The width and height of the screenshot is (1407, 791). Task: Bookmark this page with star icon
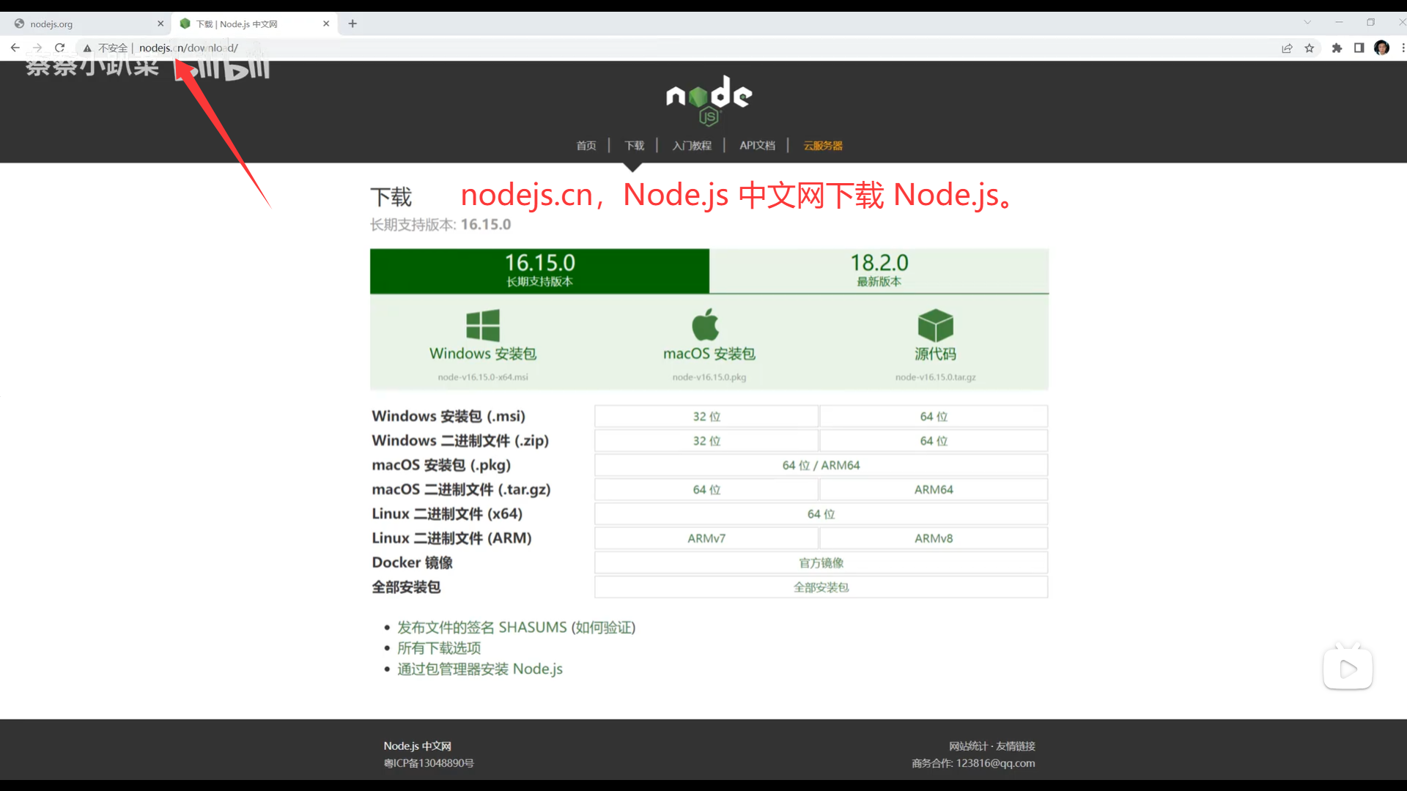[x=1310, y=48]
